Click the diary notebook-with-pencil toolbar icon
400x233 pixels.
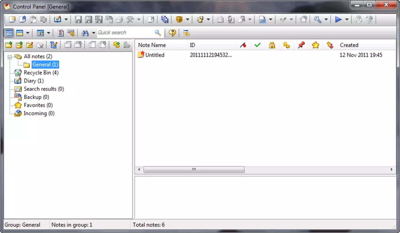point(57,20)
